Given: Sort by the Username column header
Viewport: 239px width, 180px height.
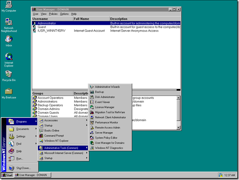Looking at the screenshot, I should pyautogui.click(x=52, y=19).
